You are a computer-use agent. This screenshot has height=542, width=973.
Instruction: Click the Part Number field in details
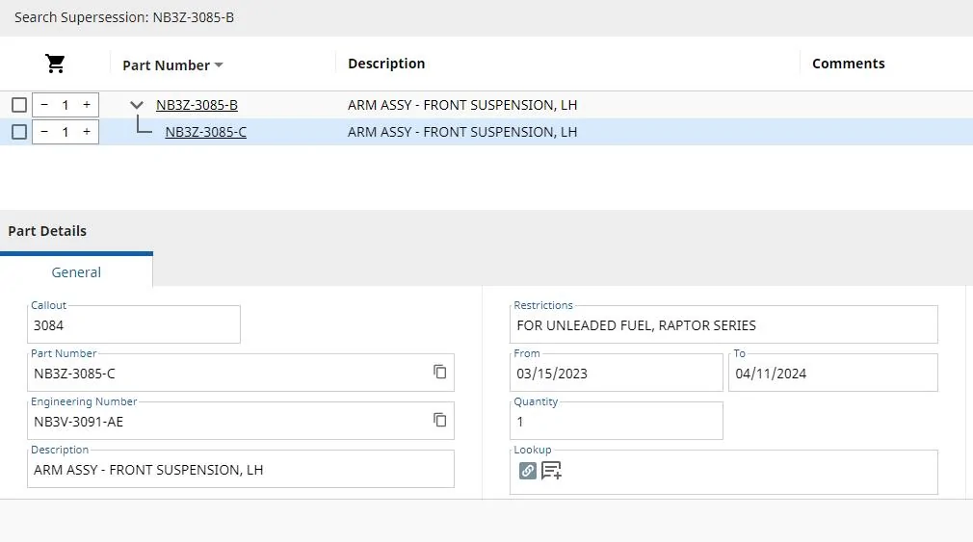click(x=241, y=373)
